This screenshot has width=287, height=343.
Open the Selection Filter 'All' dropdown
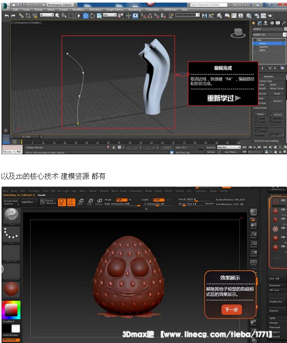(47, 15)
